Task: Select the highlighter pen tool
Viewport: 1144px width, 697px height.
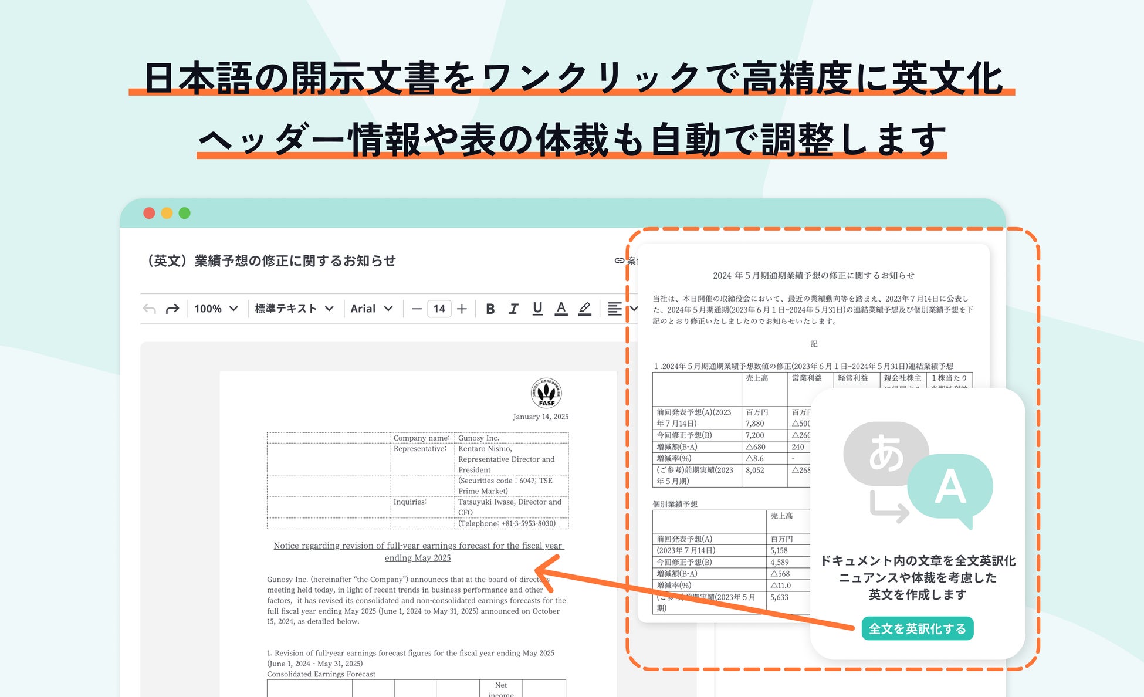Action: (585, 309)
